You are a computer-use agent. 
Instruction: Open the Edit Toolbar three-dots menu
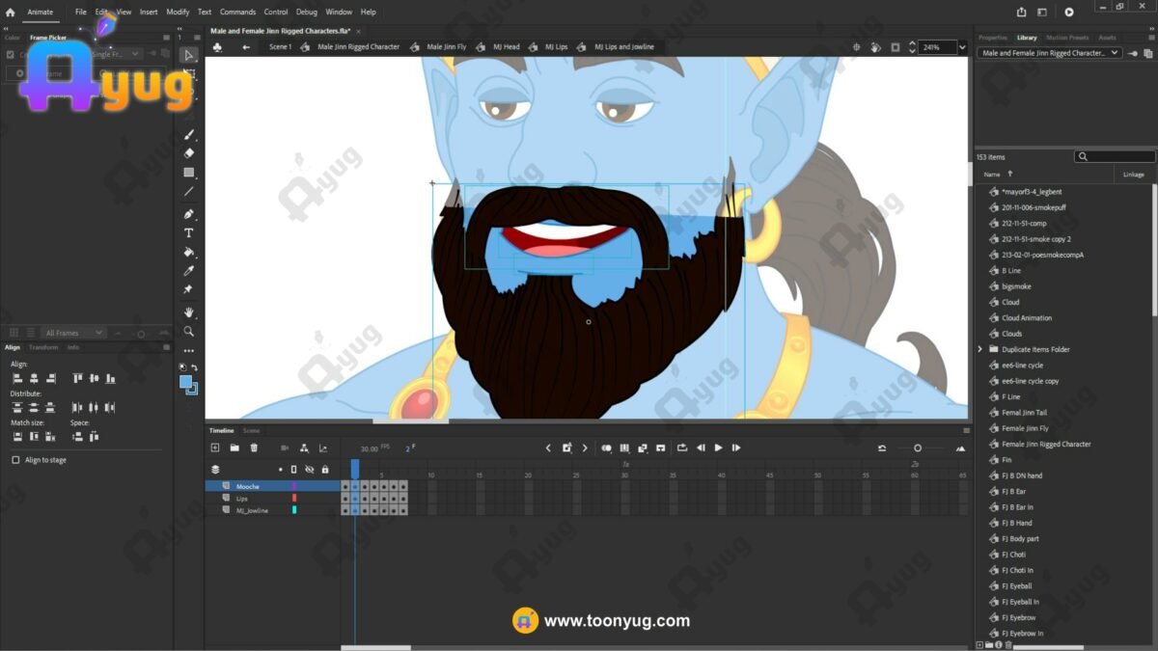click(x=189, y=351)
